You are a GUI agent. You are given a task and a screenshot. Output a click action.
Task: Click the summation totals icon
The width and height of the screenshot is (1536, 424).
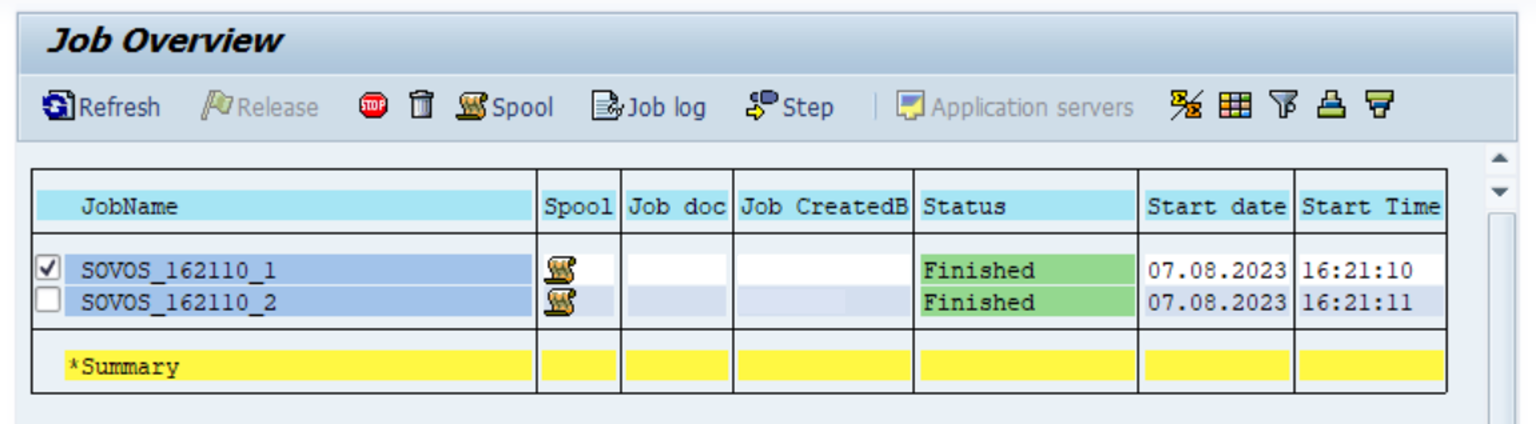(x=1186, y=106)
